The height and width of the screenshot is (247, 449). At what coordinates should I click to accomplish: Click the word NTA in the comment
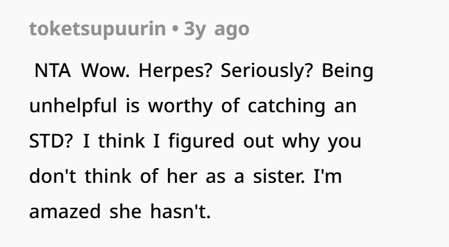pyautogui.click(x=53, y=71)
